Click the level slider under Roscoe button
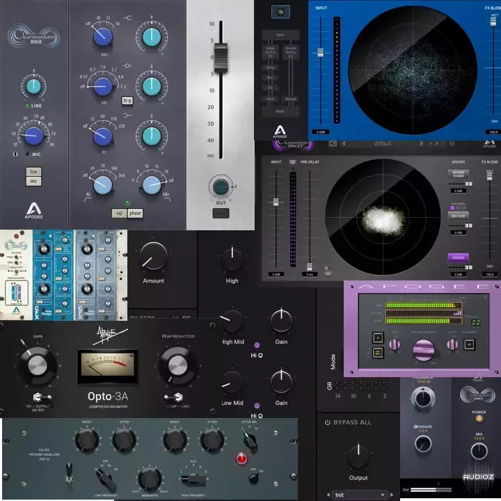The width and height of the screenshot is (501, 501). 460,267
